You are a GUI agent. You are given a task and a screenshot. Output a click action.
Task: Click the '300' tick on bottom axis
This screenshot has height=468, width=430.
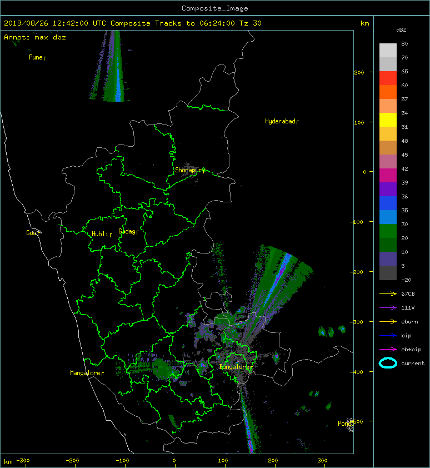[x=322, y=461]
